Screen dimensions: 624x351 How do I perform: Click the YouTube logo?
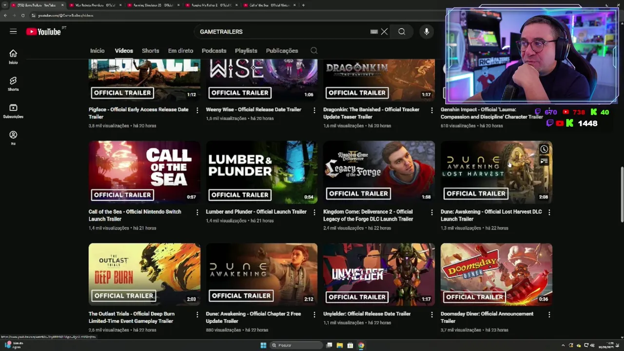(x=43, y=32)
